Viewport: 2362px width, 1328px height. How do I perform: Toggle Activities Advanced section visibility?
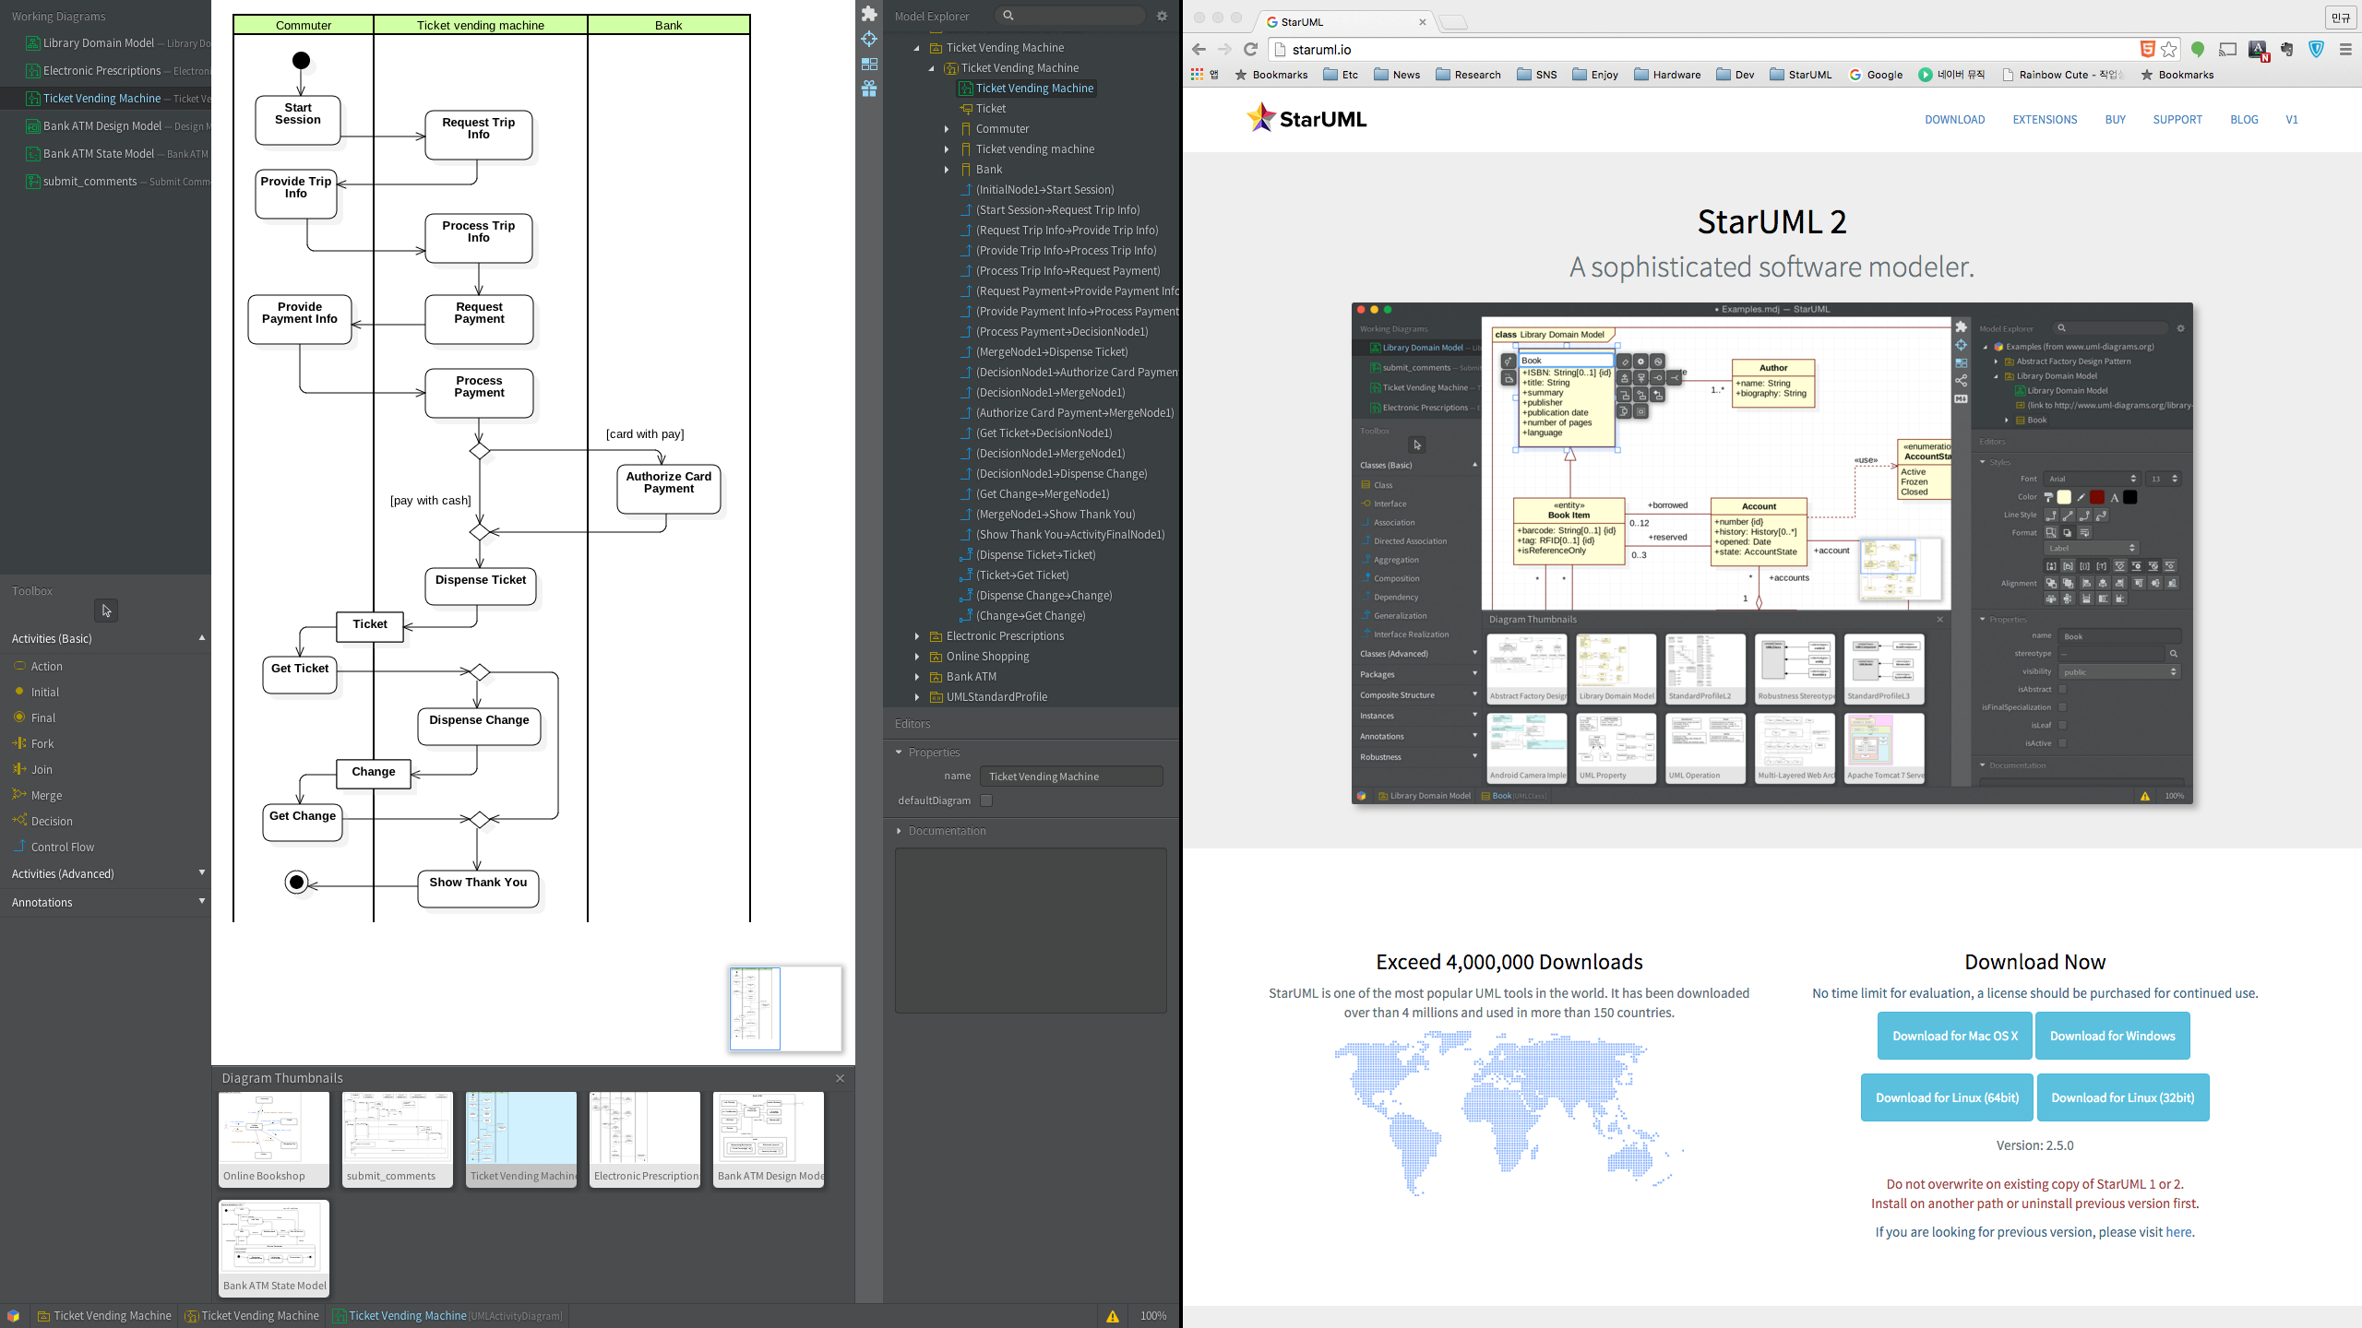(x=105, y=872)
